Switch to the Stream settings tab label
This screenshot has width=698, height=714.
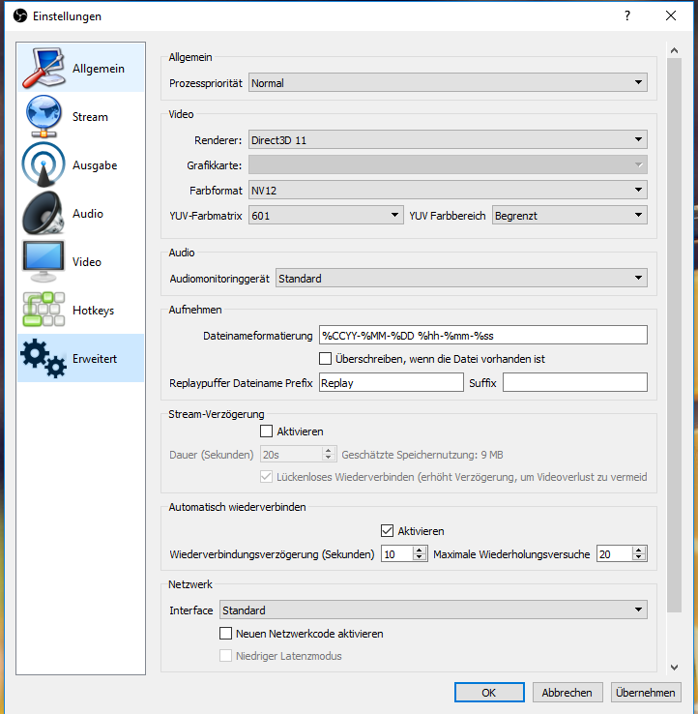(90, 117)
